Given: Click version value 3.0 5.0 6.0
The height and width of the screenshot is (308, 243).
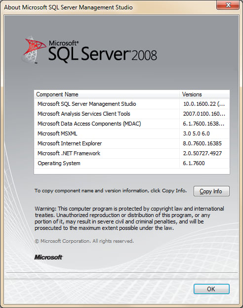Looking at the screenshot, I should 196,133.
